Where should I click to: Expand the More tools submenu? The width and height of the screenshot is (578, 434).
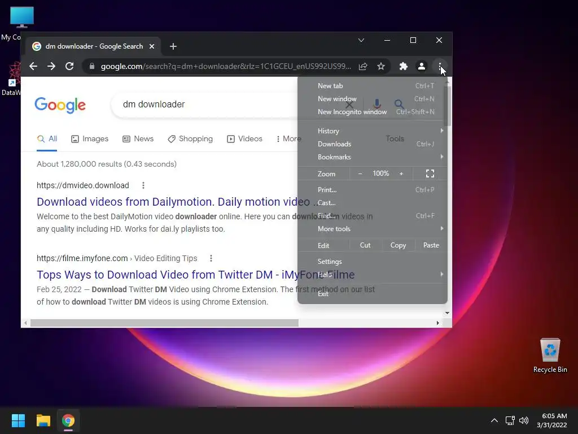pos(373,229)
